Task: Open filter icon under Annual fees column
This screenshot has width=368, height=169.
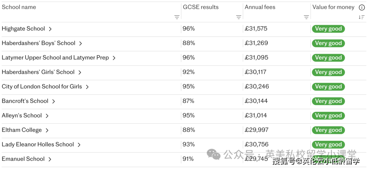Action: tap(306, 17)
